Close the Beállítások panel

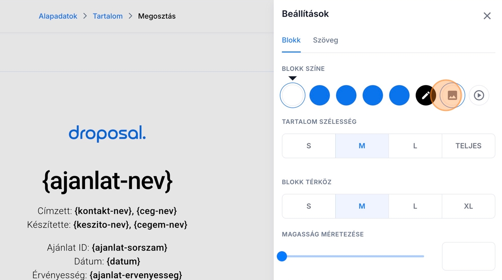(487, 16)
